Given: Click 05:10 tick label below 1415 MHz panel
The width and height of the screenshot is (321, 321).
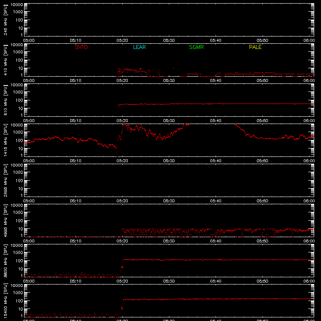Looking at the screenshot, I should 75,161.
